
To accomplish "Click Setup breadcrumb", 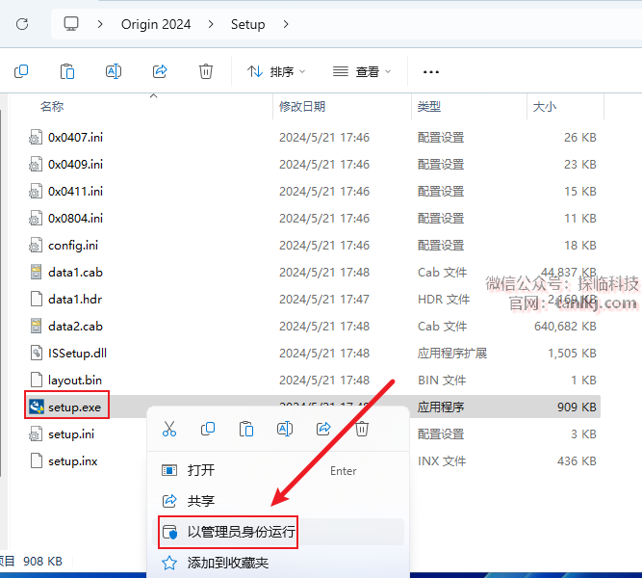I will [247, 24].
